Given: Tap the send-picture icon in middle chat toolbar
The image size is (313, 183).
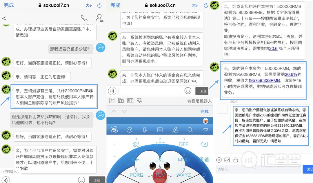Looking at the screenshot, I should [112, 101].
